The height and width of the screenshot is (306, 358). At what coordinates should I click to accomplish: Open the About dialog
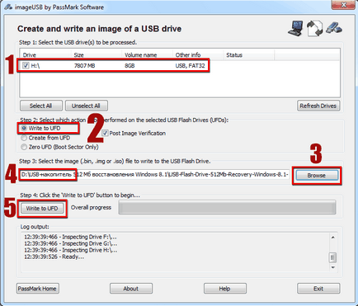click(131, 289)
